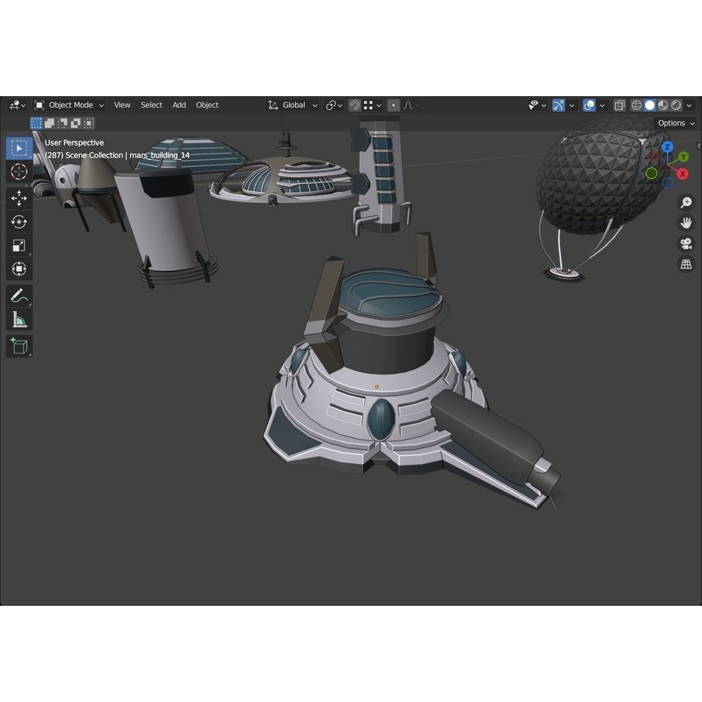This screenshot has height=702, width=702.
Task: Enable X-Ray viewport mode
Action: click(x=619, y=105)
